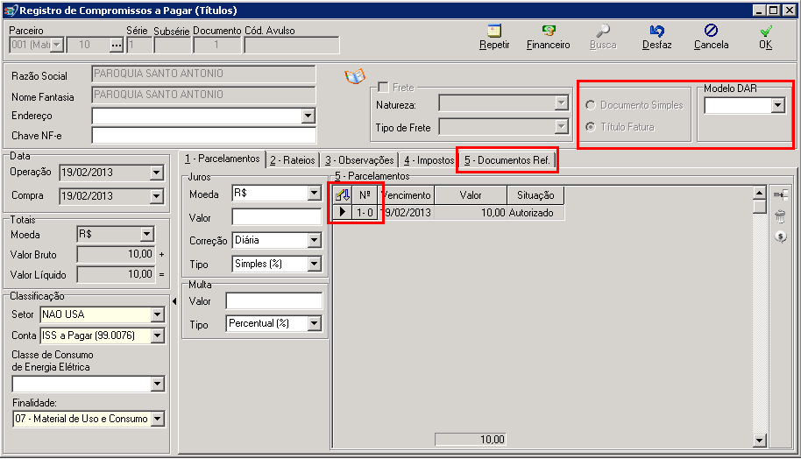Click the 19/02/2013 vencimento cell
The width and height of the screenshot is (801, 459).
[406, 212]
